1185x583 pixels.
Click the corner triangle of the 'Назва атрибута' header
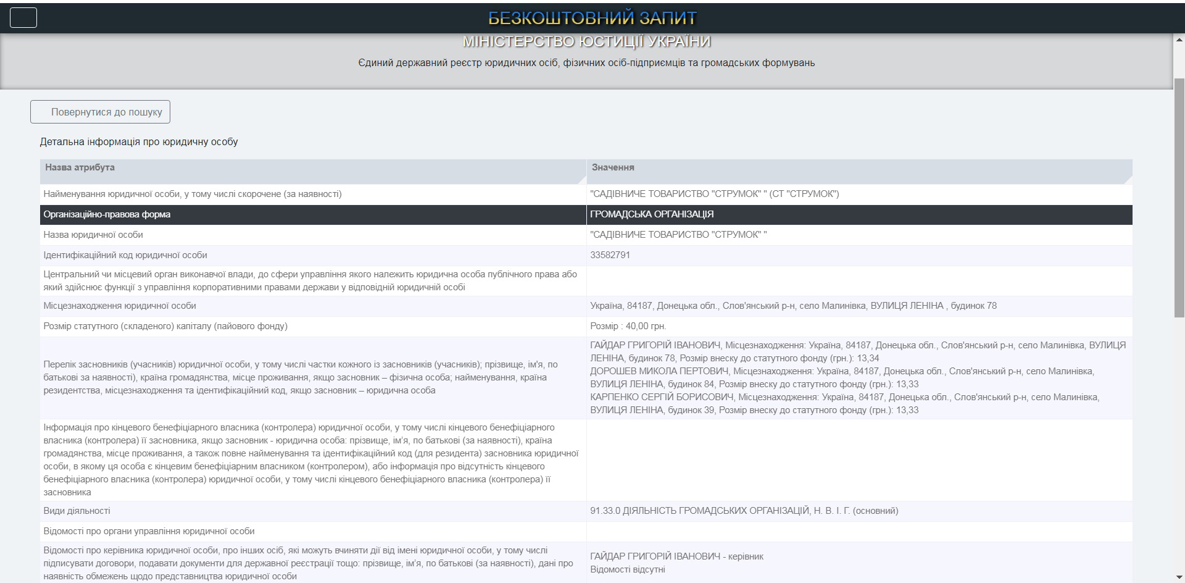click(x=581, y=180)
